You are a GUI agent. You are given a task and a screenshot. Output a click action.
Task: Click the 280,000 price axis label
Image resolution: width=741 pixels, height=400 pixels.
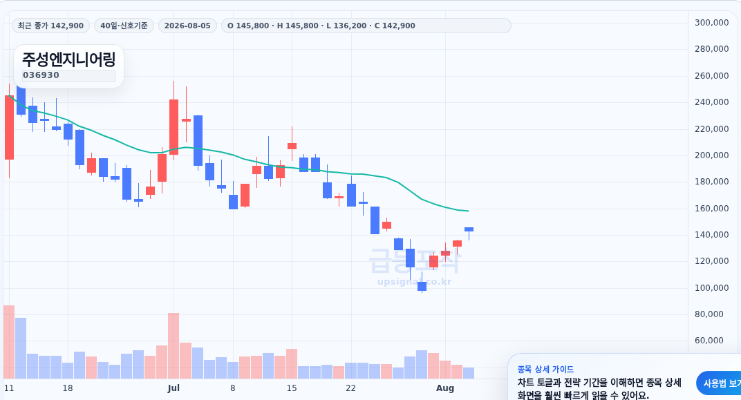[711, 48]
